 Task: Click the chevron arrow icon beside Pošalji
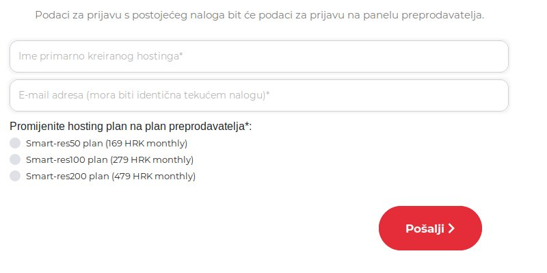[x=451, y=229]
